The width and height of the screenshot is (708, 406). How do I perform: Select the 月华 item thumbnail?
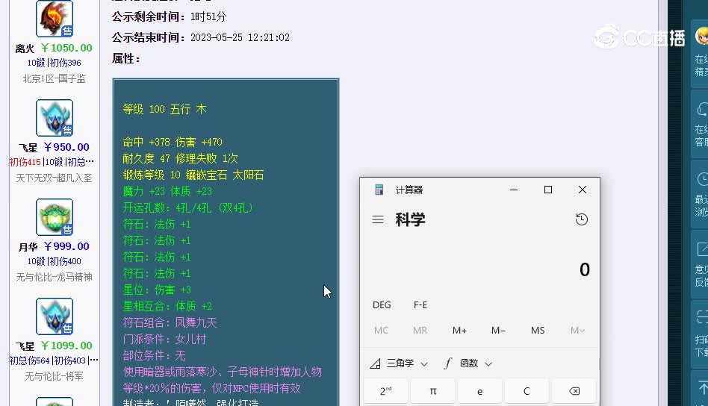pos(55,217)
